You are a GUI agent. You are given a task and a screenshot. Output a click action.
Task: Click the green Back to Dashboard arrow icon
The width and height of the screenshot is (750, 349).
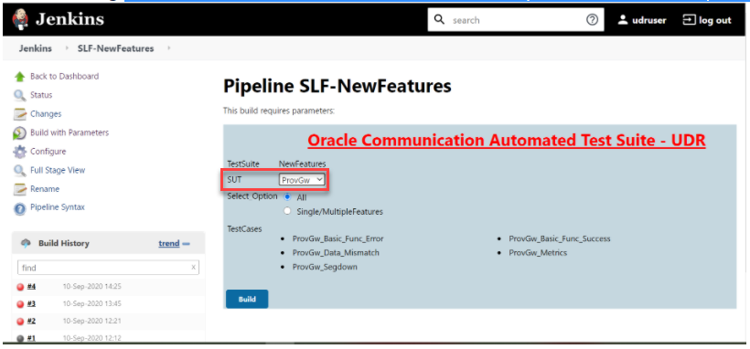[x=19, y=77]
